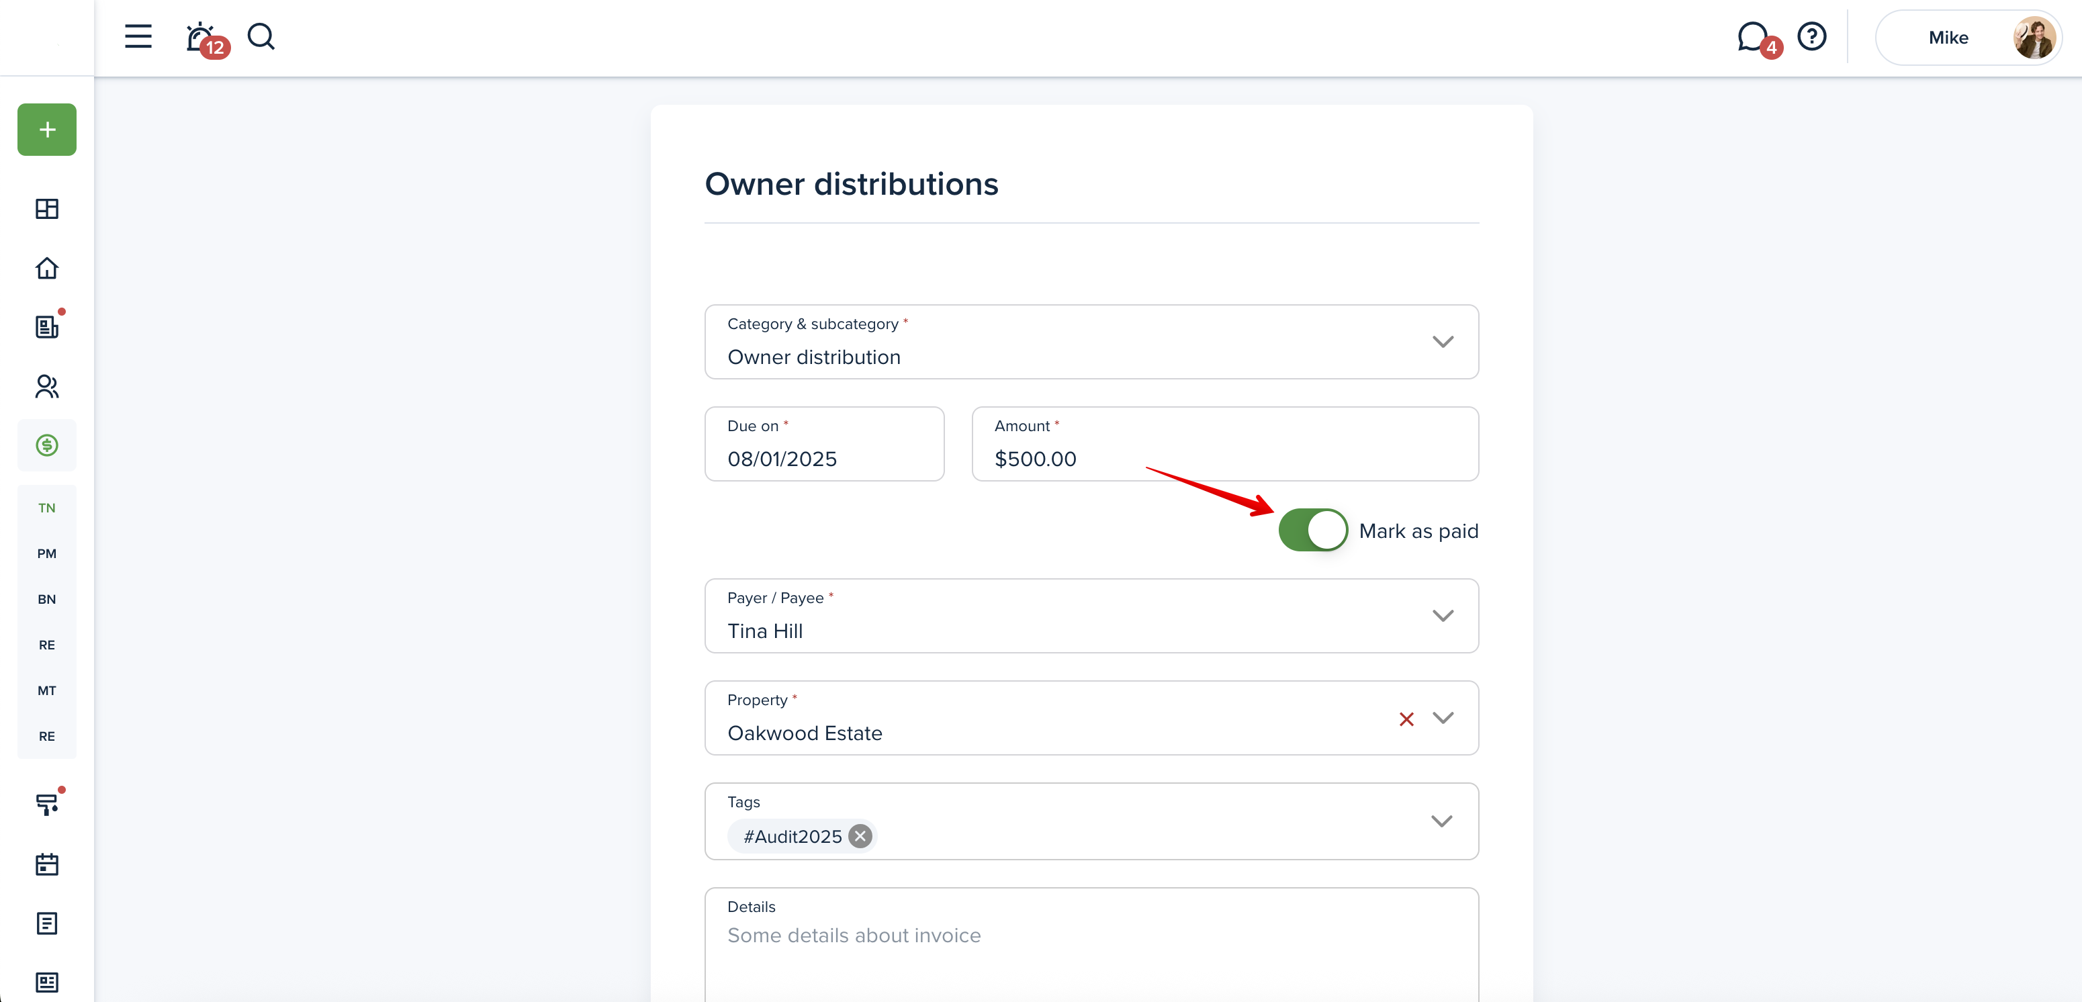
Task: Open the calendar icon in sidebar
Action: click(47, 864)
